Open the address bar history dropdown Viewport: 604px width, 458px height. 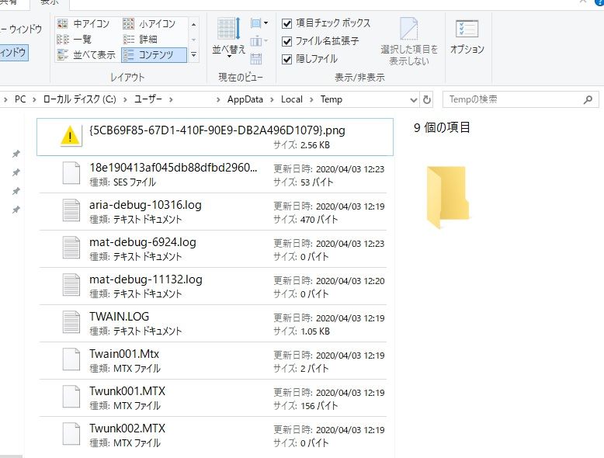411,99
